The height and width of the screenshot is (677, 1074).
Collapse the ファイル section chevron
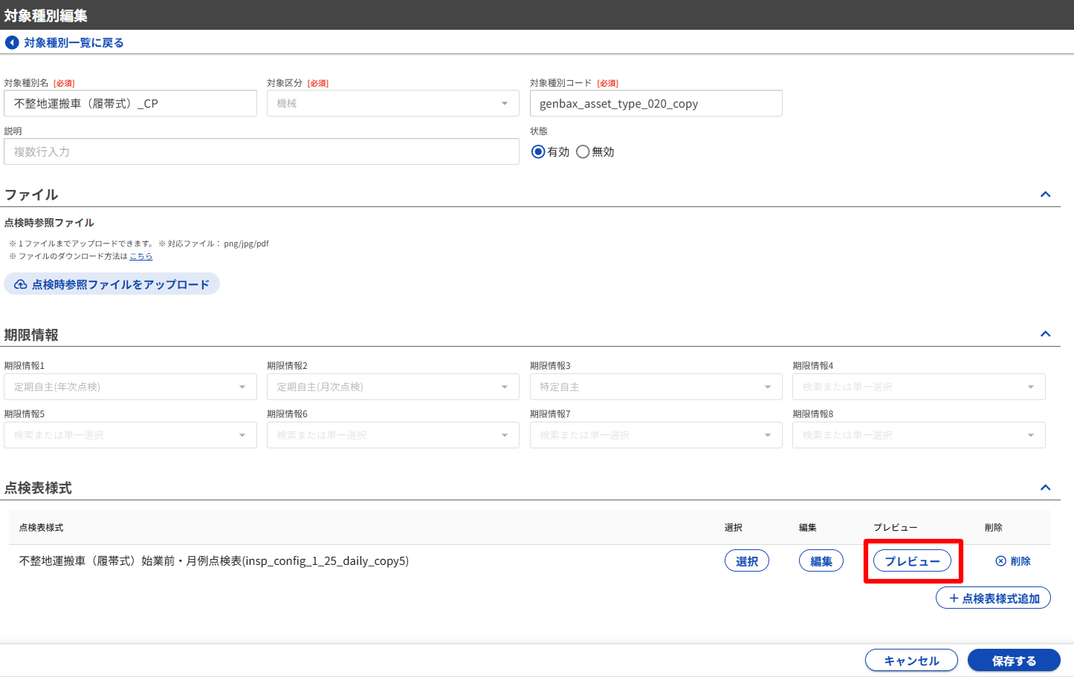(1045, 194)
